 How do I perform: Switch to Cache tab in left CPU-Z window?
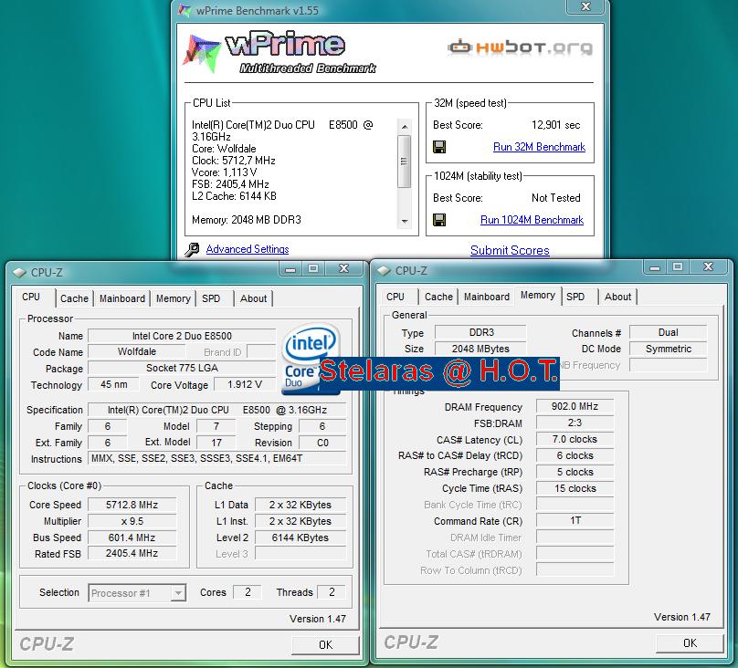point(74,298)
